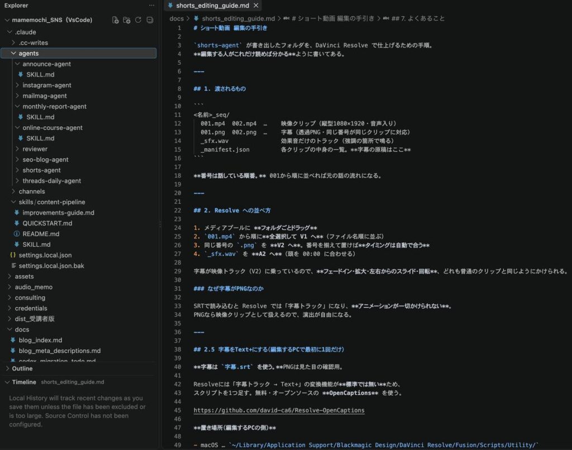The height and width of the screenshot is (450, 572).
Task: Open blog_meta_descriptions.md file
Action: (x=60, y=351)
